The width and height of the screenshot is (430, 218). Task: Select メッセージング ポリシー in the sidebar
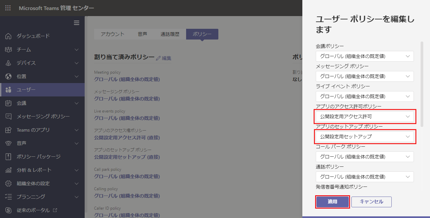(42, 116)
